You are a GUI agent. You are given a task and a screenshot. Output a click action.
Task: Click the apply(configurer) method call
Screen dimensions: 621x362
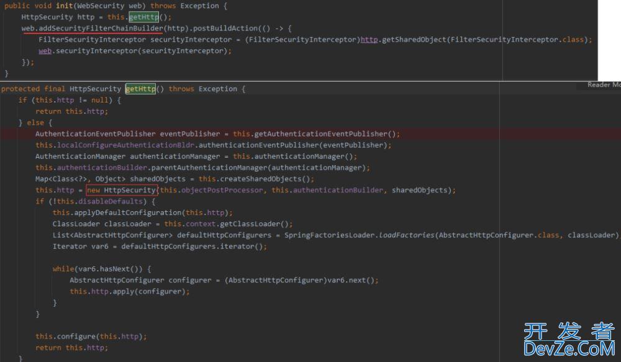click(x=149, y=292)
